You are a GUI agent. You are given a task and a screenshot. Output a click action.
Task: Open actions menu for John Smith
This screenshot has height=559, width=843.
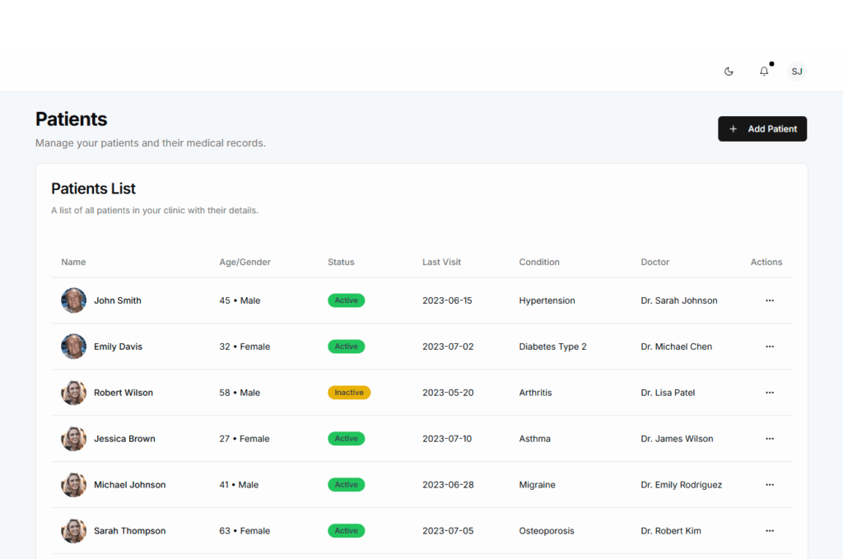pyautogui.click(x=770, y=300)
